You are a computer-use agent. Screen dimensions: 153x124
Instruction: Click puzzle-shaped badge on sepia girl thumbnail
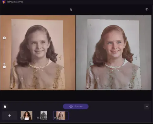pyautogui.click(x=58, y=118)
